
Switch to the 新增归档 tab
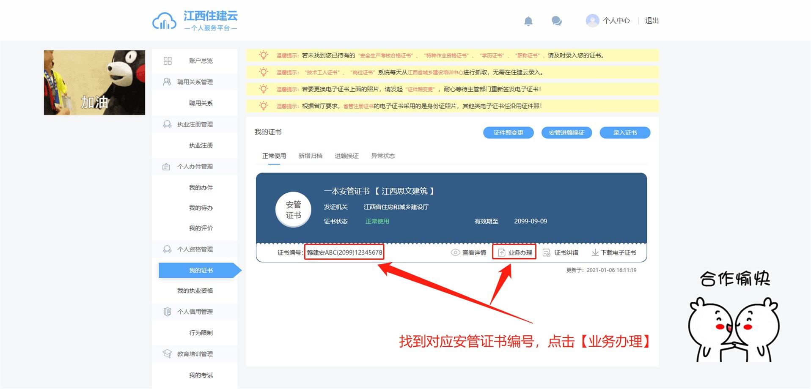tap(310, 156)
